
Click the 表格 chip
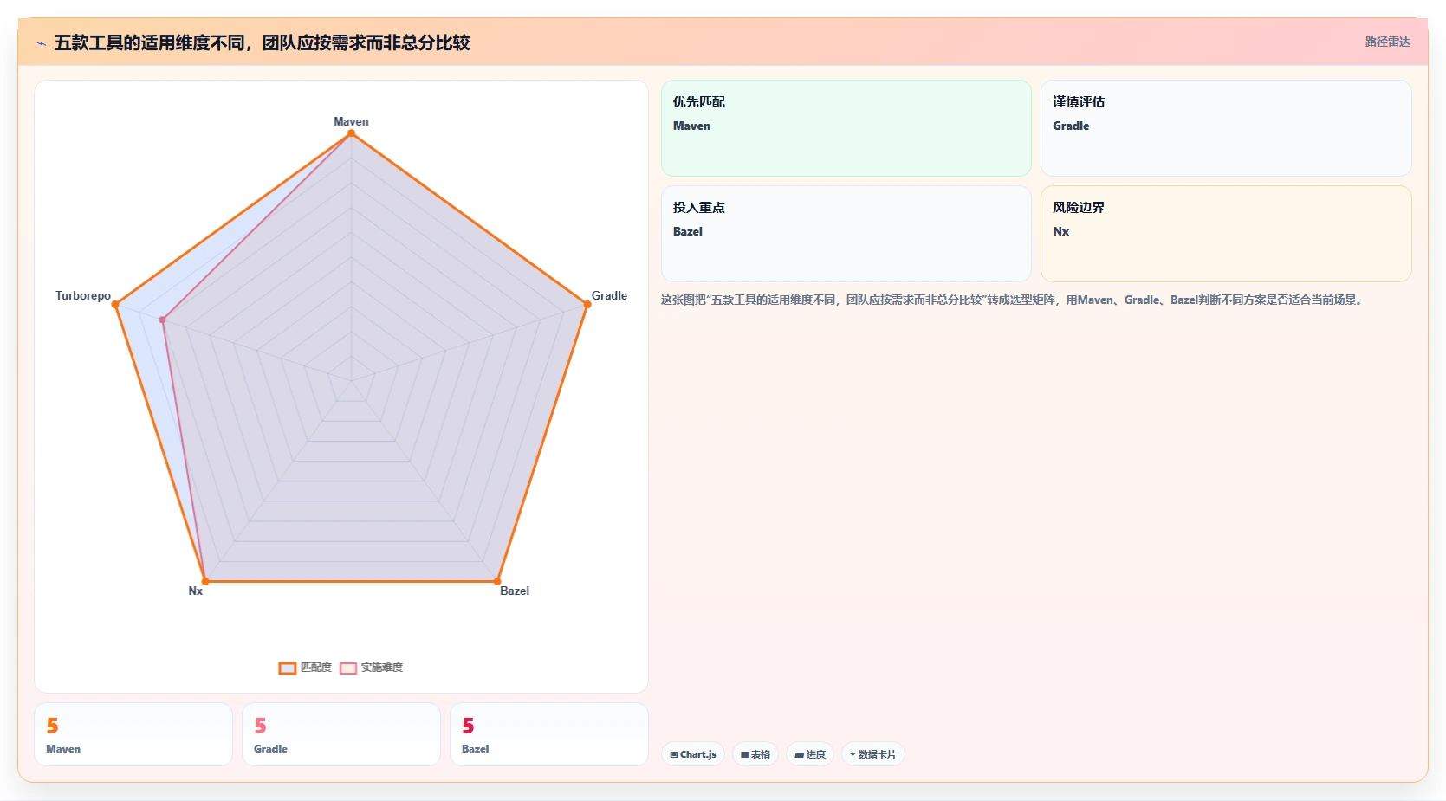(755, 754)
